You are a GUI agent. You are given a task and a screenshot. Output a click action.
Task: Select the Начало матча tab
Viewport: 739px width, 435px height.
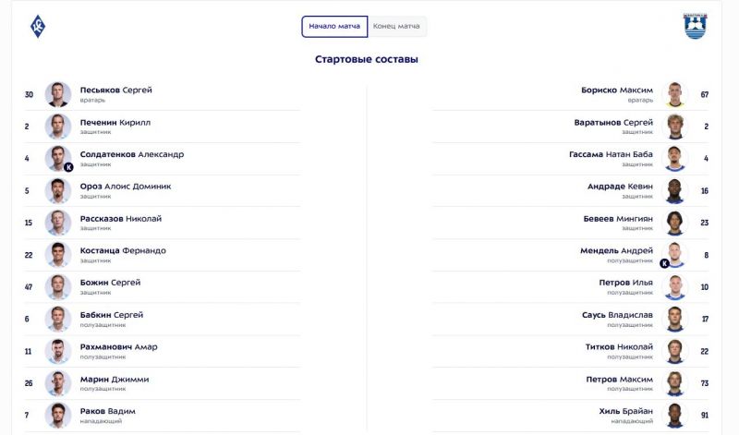click(x=334, y=27)
